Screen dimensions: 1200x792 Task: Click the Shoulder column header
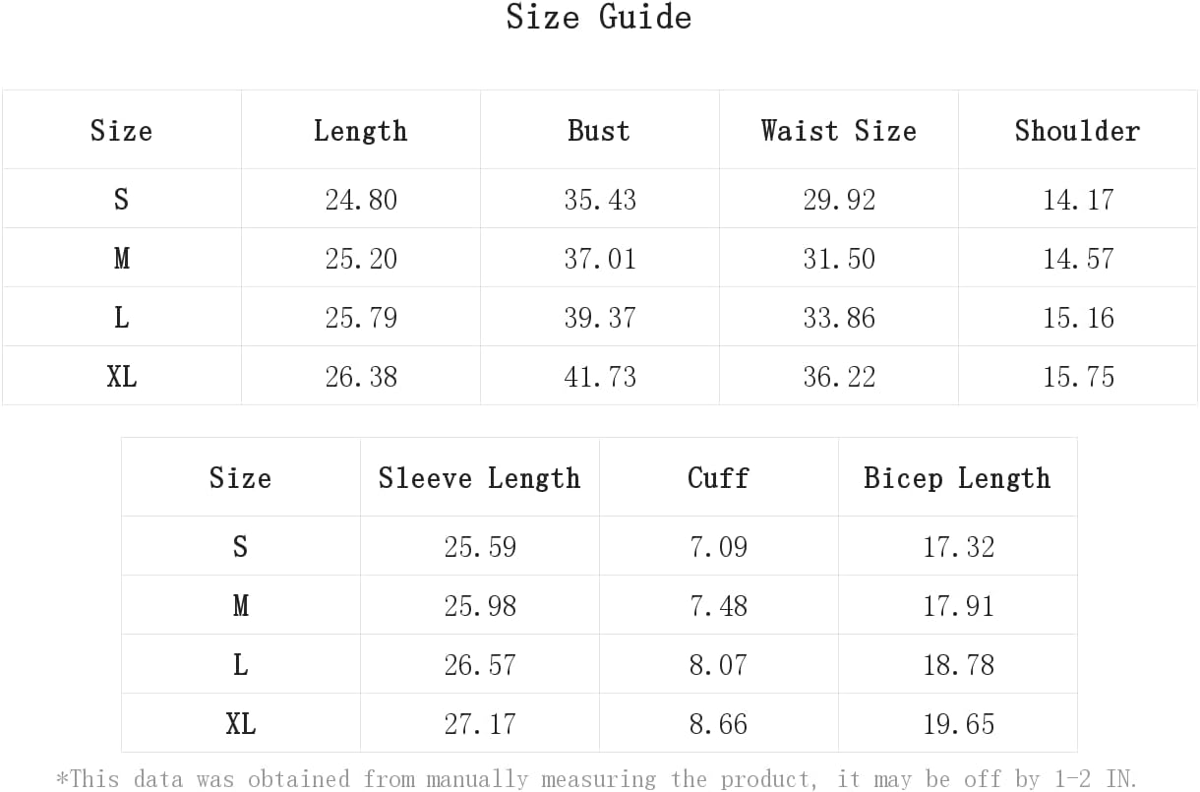click(x=1077, y=131)
